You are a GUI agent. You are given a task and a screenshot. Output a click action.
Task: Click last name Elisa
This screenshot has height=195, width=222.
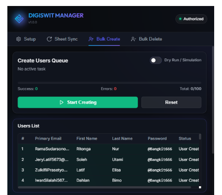click(116, 170)
